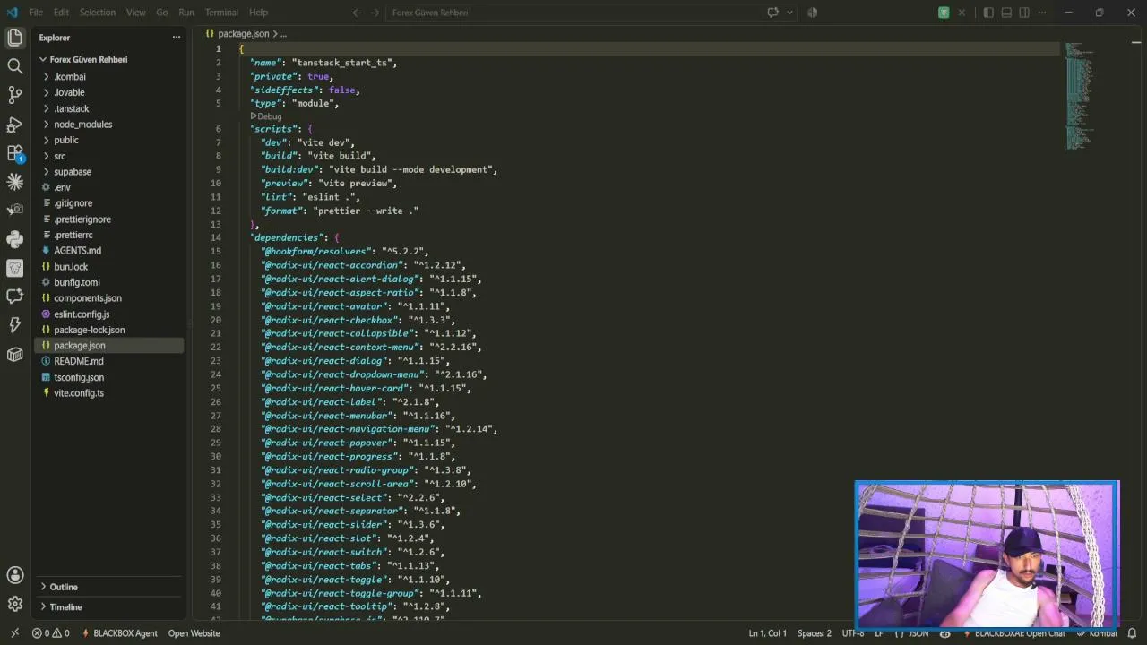Open the Edit menu
Viewport: 1147px width, 645px height.
click(x=61, y=13)
